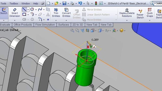
Task: Choose the Select cursor tool
Action: tap(88, 3)
